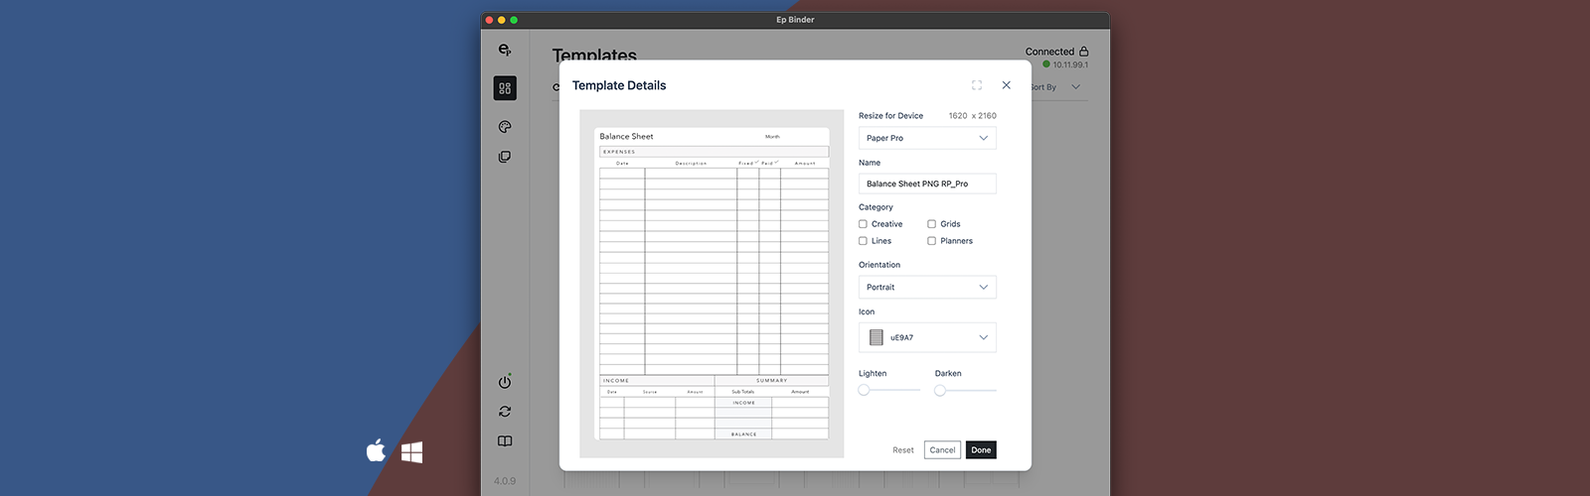
Task: Click the sync arrows icon
Action: coord(505,412)
